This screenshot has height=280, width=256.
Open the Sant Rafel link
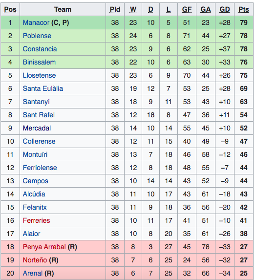coord(39,115)
